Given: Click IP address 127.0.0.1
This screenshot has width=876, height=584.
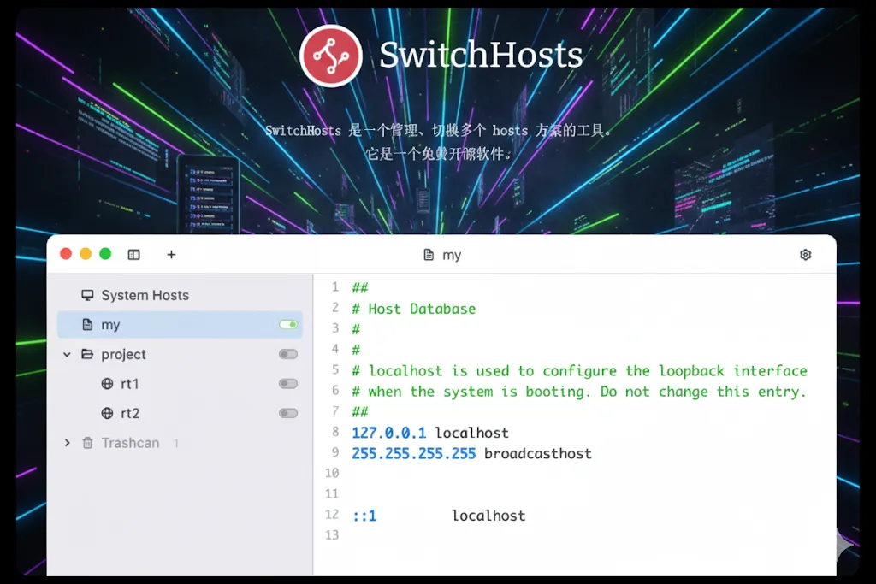Looking at the screenshot, I should point(389,433).
